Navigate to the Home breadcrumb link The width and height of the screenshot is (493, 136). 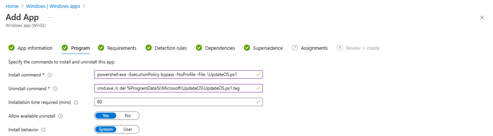(x=12, y=6)
